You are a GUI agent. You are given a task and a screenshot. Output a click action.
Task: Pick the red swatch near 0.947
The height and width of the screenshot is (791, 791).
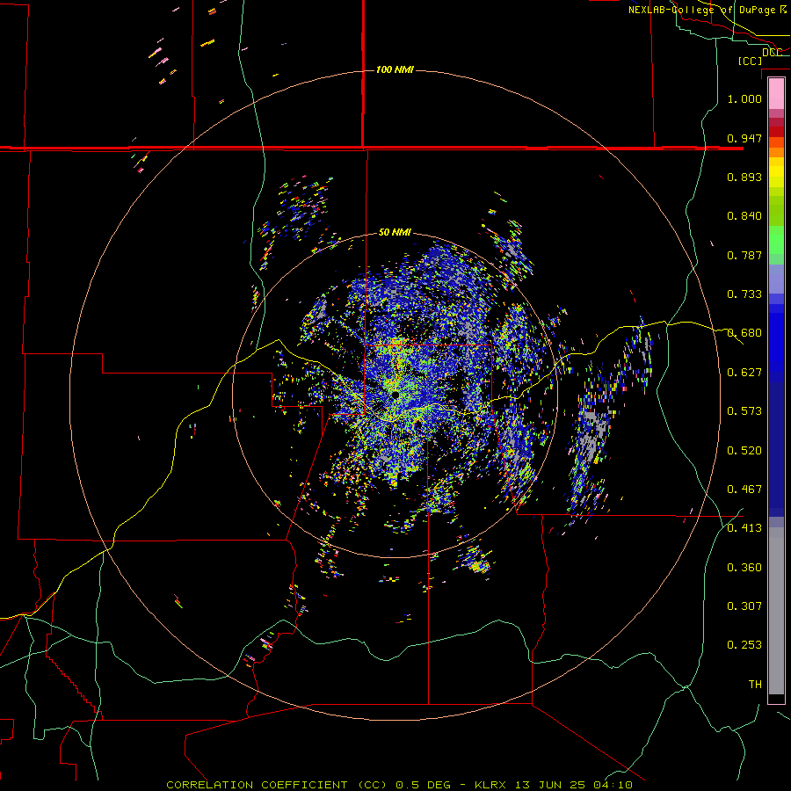tap(776, 132)
